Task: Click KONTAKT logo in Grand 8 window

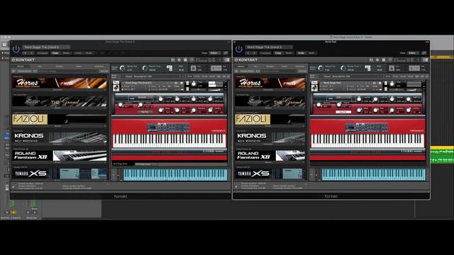Action: click(23, 59)
